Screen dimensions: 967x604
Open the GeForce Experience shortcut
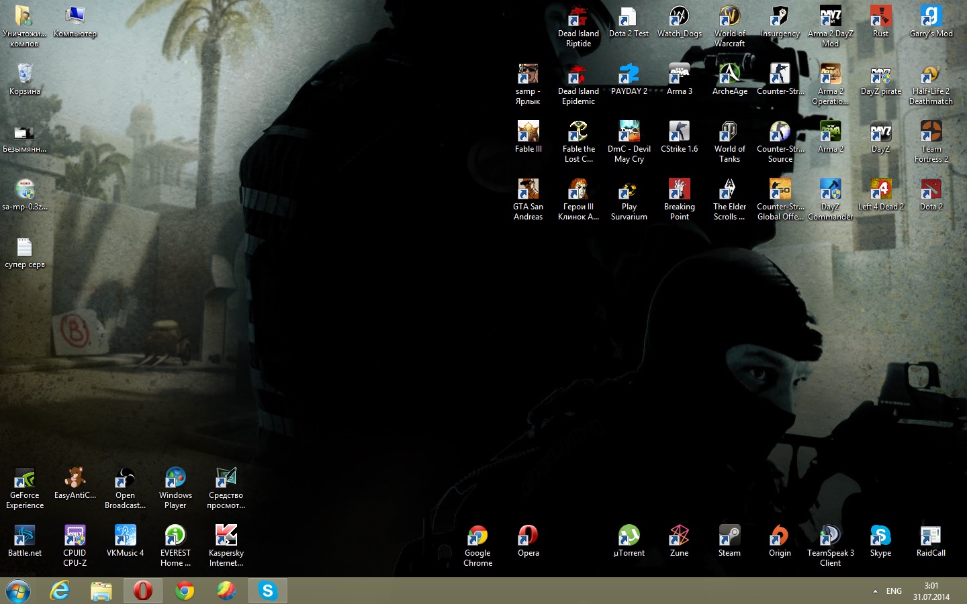pyautogui.click(x=24, y=489)
